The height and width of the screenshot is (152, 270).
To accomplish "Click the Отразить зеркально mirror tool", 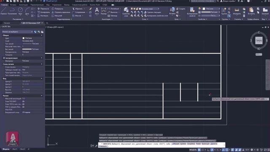I will 61,12.
